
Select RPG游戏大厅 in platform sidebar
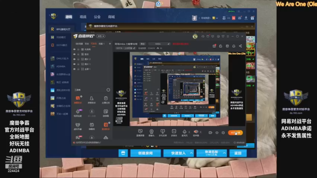coord(61,29)
